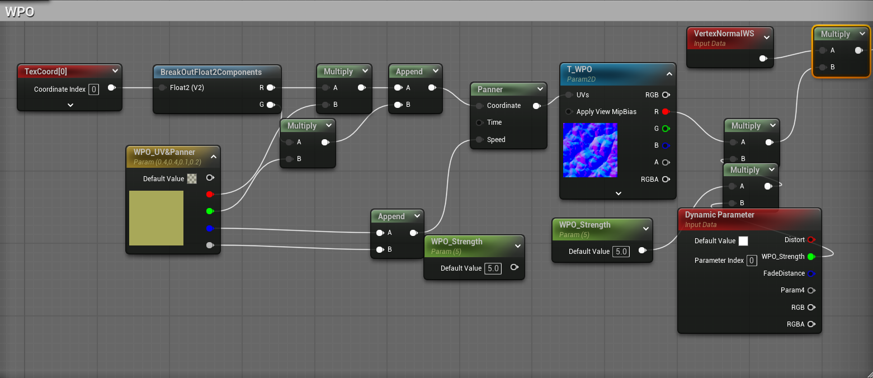Collapse the T_WPO node with its top chevron
This screenshot has width=873, height=378.
click(668, 74)
